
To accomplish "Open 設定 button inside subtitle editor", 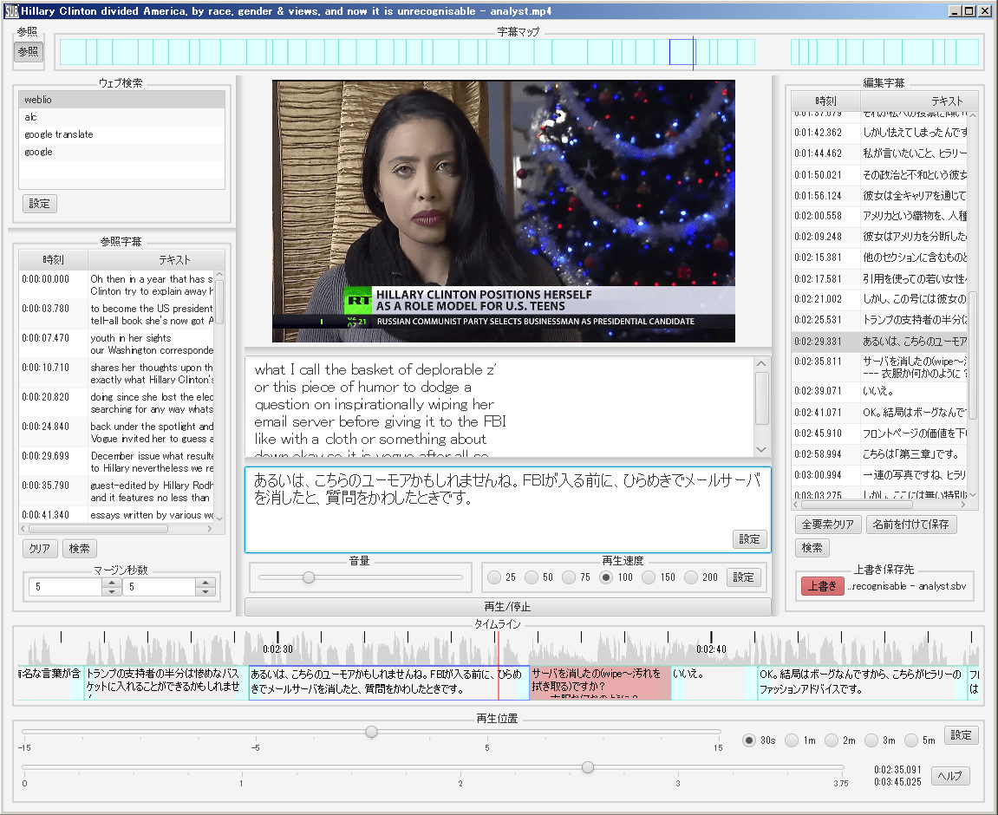I will click(749, 539).
